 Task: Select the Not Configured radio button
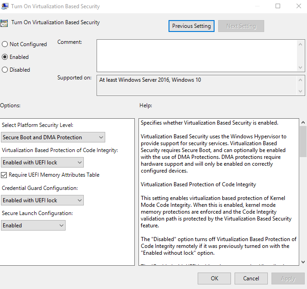[5, 44]
